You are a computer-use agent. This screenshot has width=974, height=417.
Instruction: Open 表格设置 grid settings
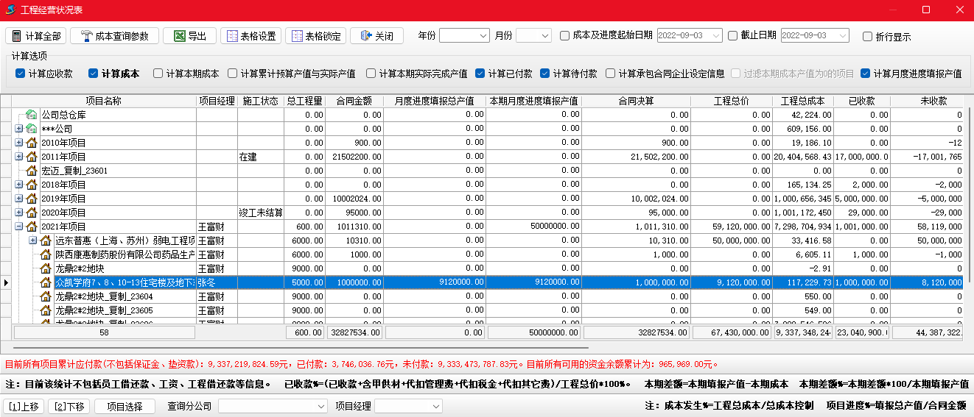pyautogui.click(x=250, y=36)
